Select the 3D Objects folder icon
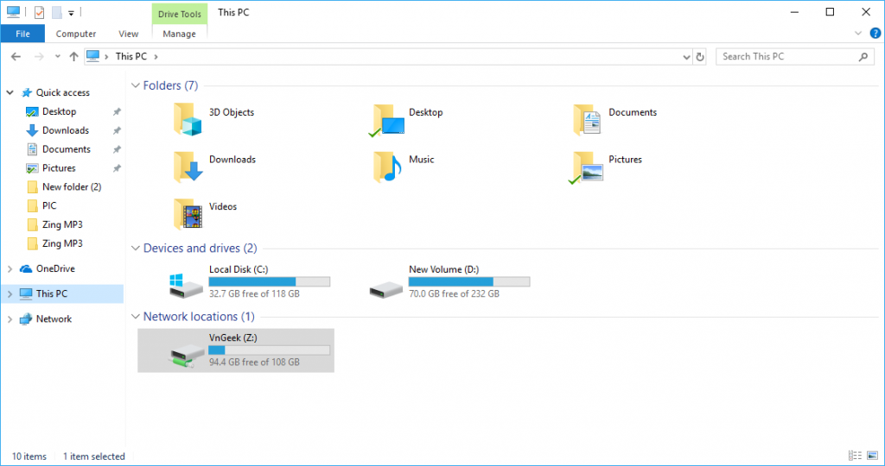The width and height of the screenshot is (885, 466). pyautogui.click(x=188, y=119)
